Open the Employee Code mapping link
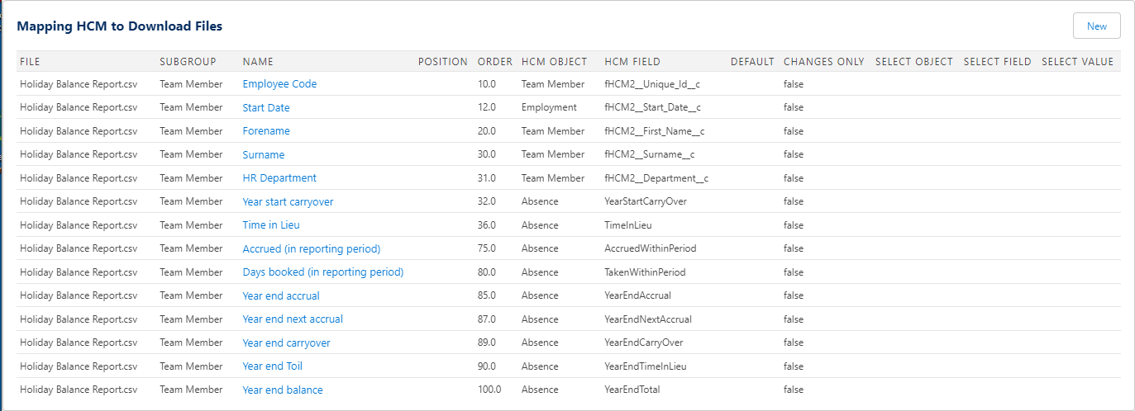1135x411 pixels. click(279, 84)
